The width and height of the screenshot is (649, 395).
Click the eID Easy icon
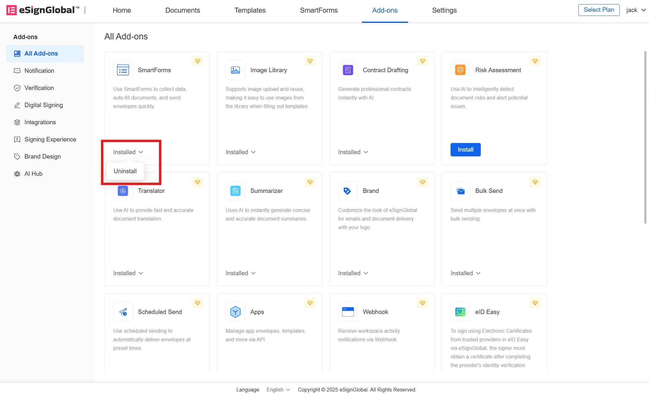click(x=460, y=312)
